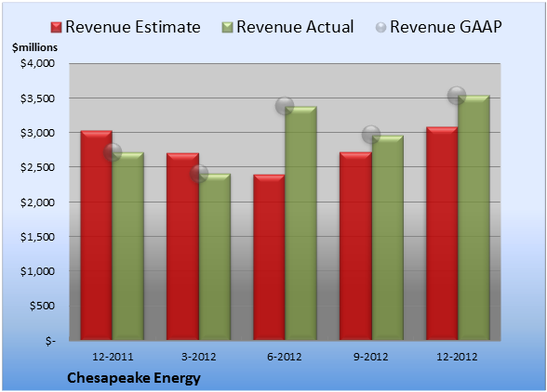
Task: Click the green Revenue Actual legend swatch
Action: pyautogui.click(x=227, y=28)
